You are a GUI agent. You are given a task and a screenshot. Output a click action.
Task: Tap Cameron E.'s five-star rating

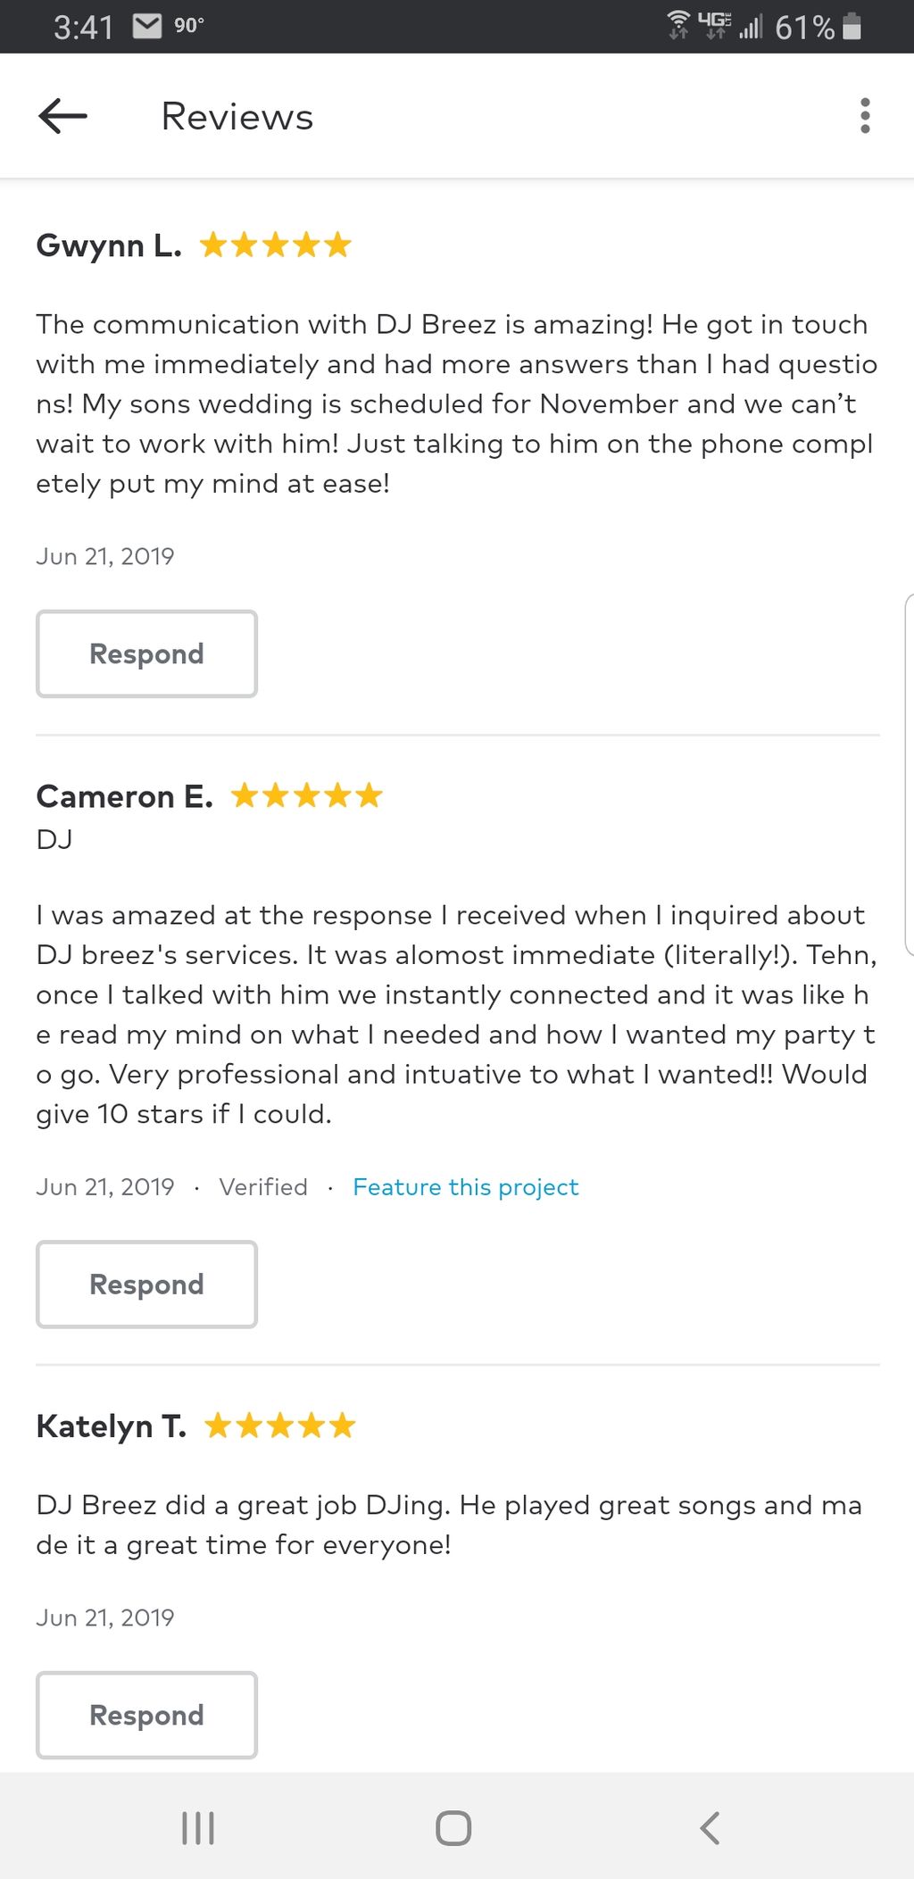click(x=306, y=795)
